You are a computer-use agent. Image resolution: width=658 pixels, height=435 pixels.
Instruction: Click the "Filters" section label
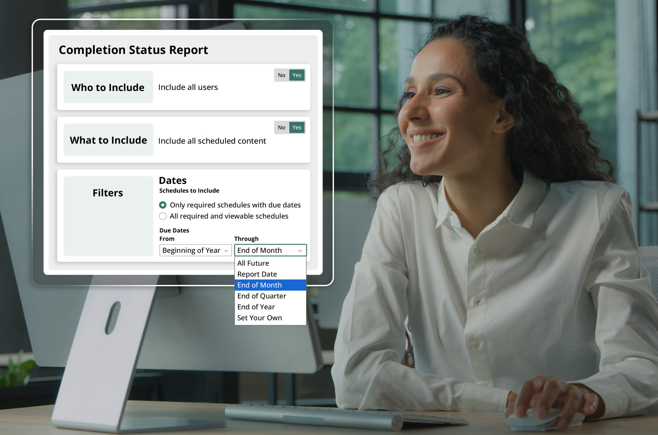tap(108, 192)
